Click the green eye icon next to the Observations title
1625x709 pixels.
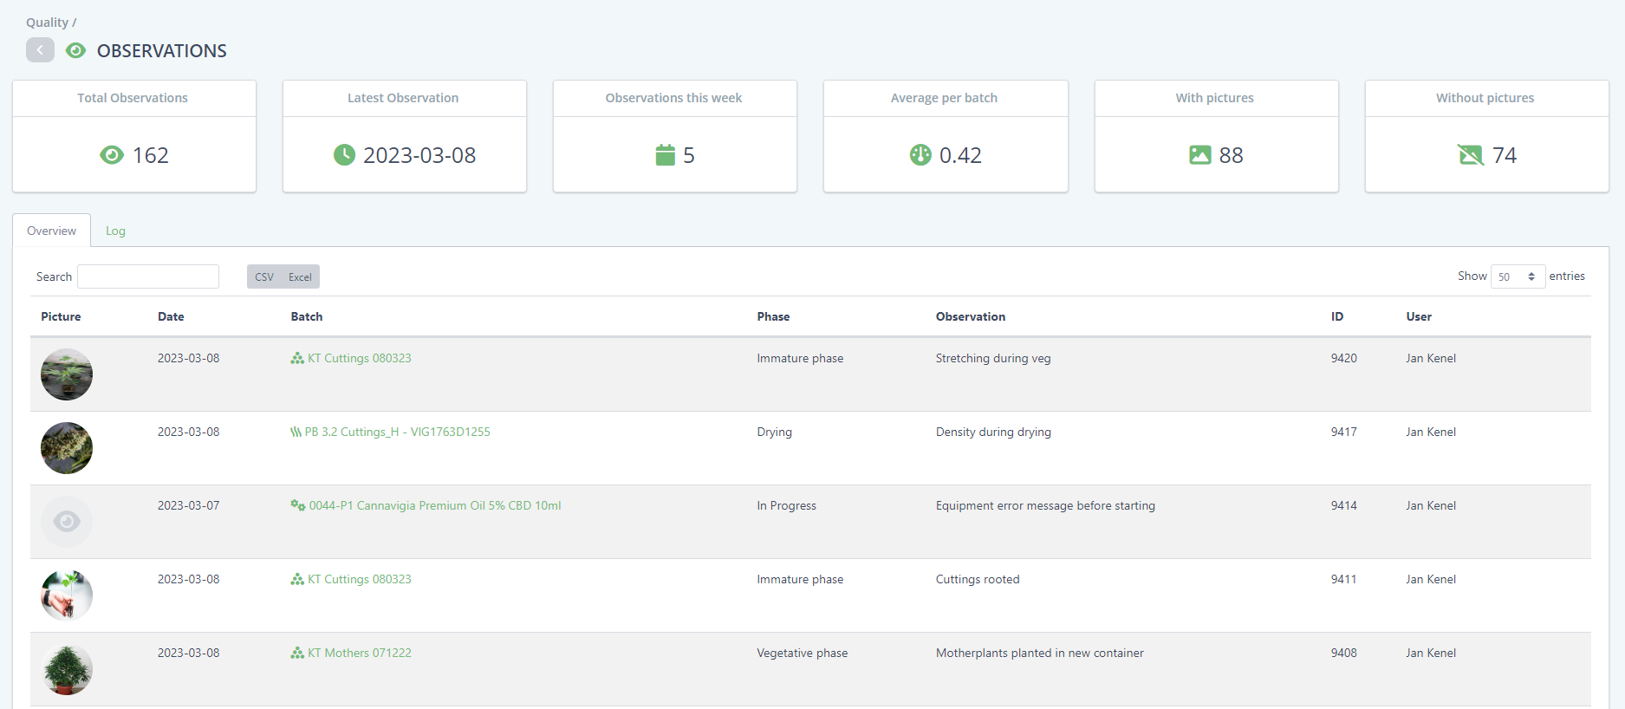[76, 50]
